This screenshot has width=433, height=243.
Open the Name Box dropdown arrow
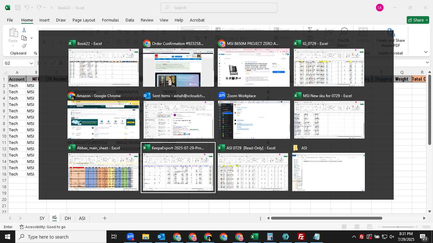point(31,63)
